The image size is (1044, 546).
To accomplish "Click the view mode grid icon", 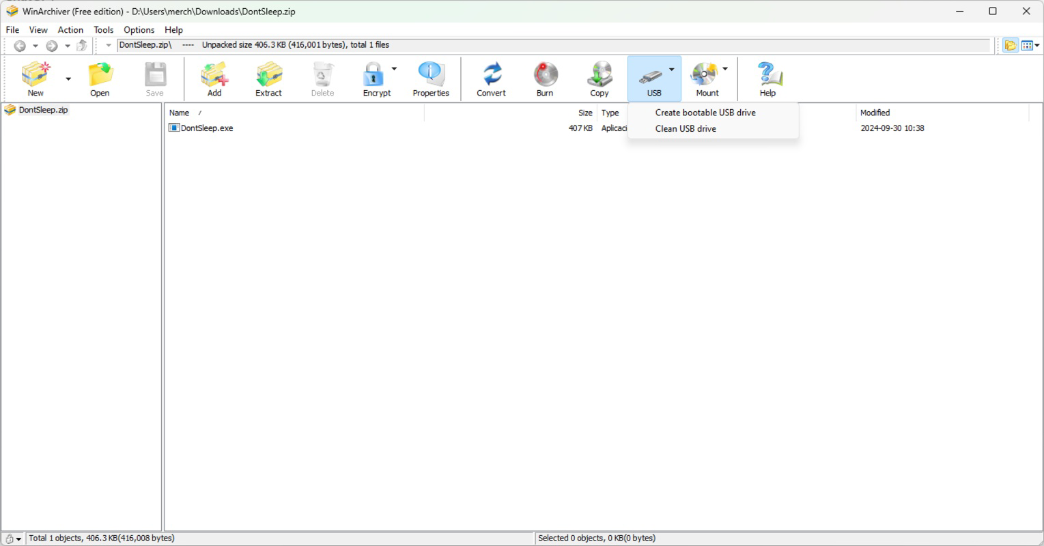I will point(1026,46).
